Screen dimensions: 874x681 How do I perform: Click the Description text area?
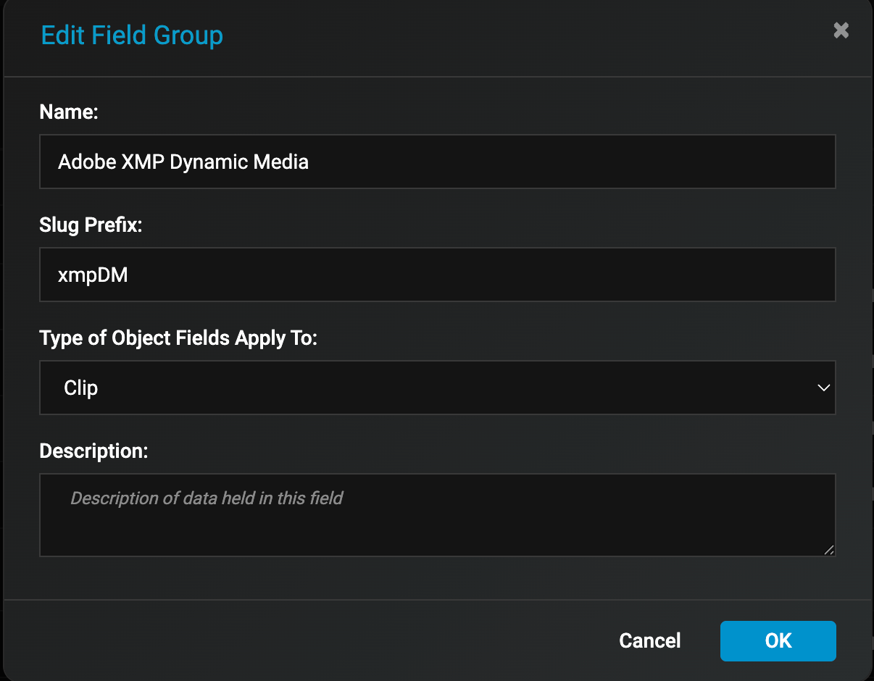438,515
